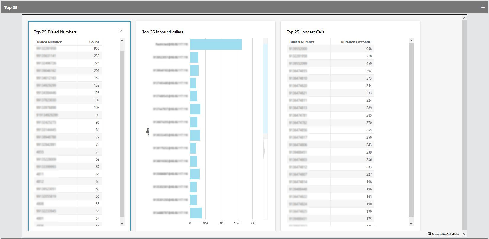489x239 pixels.
Task: Click the dashboard frame's bottom scroll-down arrow
Action: pyautogui.click(x=464, y=234)
